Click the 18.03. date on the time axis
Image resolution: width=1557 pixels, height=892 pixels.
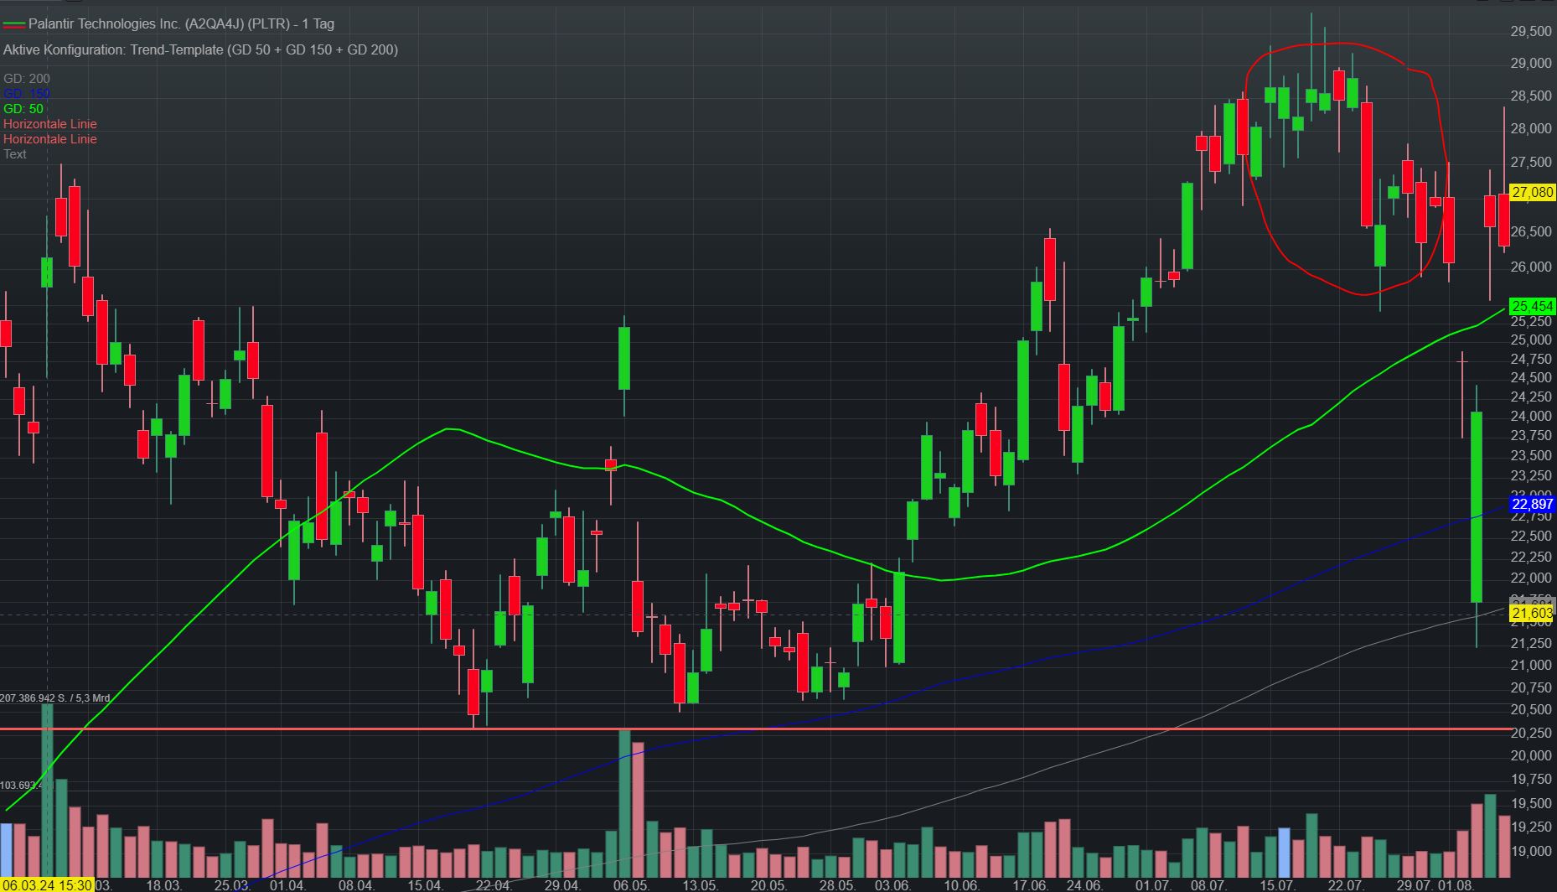point(163,885)
